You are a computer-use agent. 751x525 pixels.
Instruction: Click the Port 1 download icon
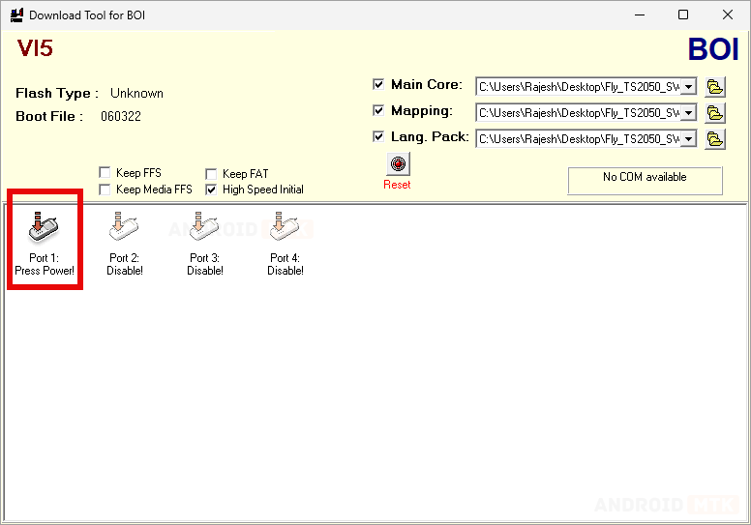click(44, 229)
